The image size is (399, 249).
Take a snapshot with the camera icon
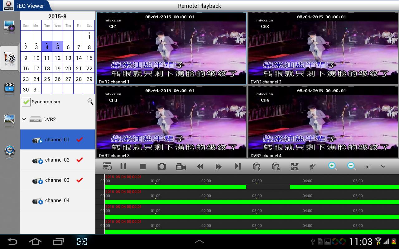click(x=161, y=167)
